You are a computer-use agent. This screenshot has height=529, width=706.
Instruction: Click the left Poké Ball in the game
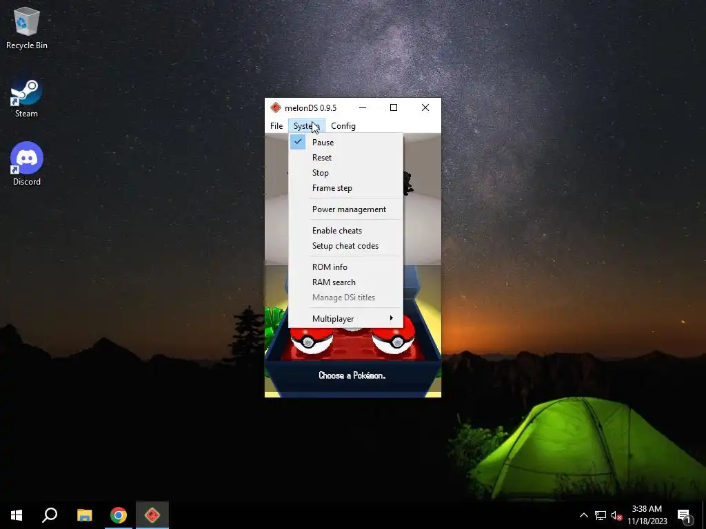point(312,340)
